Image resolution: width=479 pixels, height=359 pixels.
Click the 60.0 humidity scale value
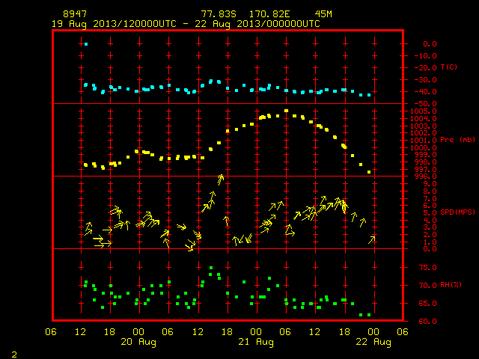tap(427, 321)
